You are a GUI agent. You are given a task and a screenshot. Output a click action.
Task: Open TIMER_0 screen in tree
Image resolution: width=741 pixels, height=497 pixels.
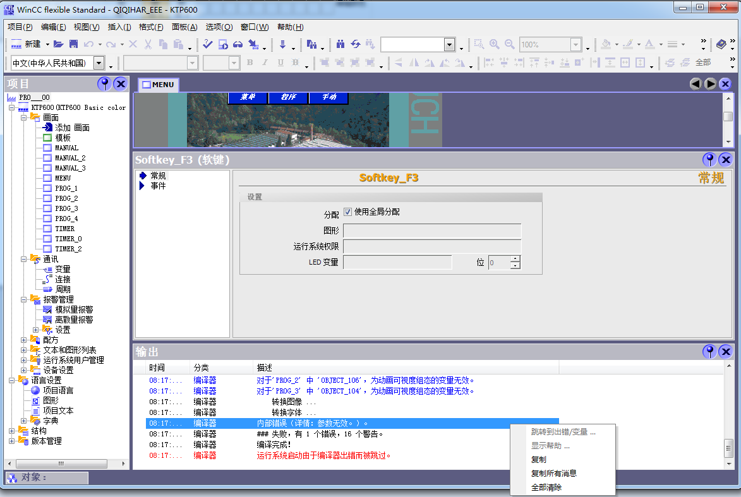(68, 239)
